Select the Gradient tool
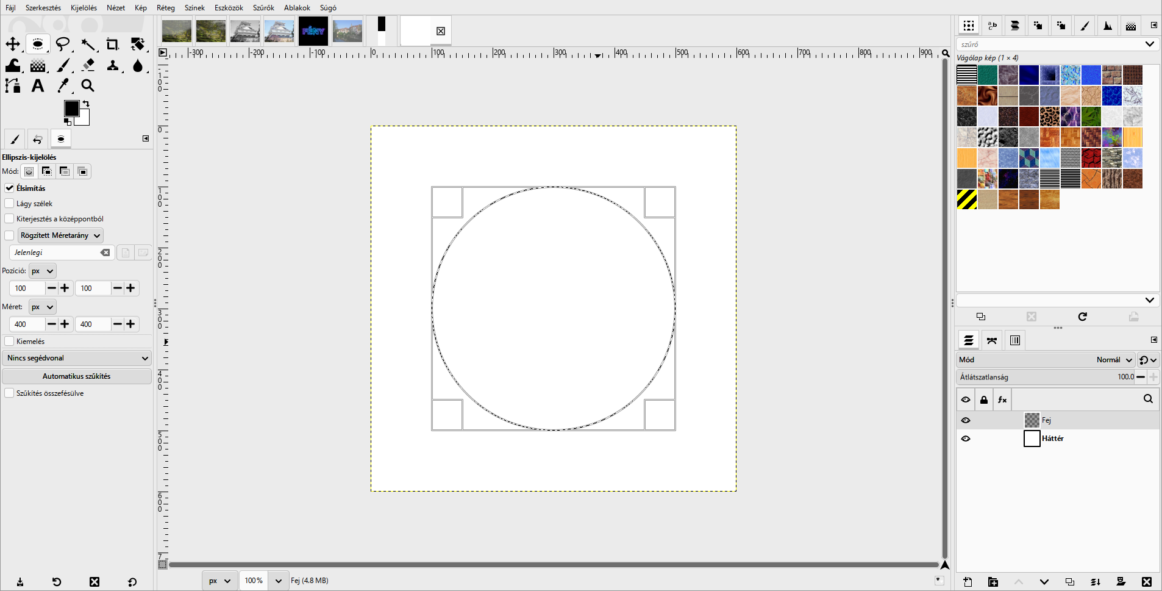 (38, 65)
